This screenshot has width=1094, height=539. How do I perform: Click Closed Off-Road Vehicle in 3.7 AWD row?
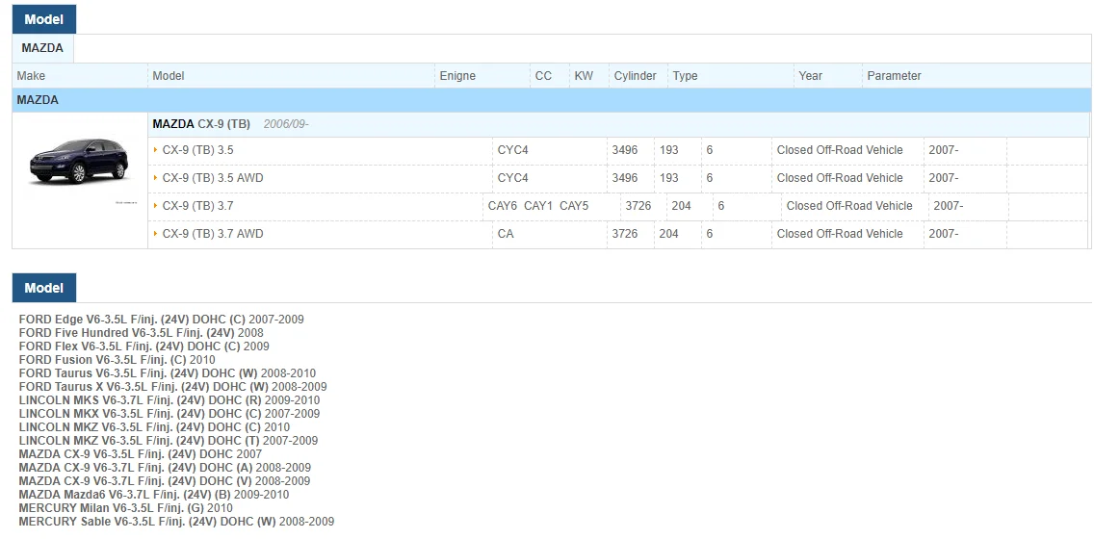click(840, 234)
